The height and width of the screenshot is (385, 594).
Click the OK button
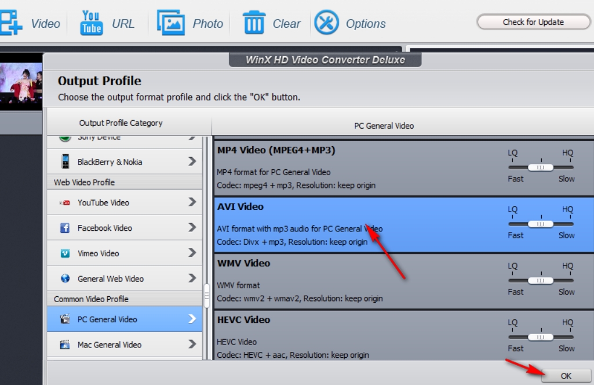(566, 376)
